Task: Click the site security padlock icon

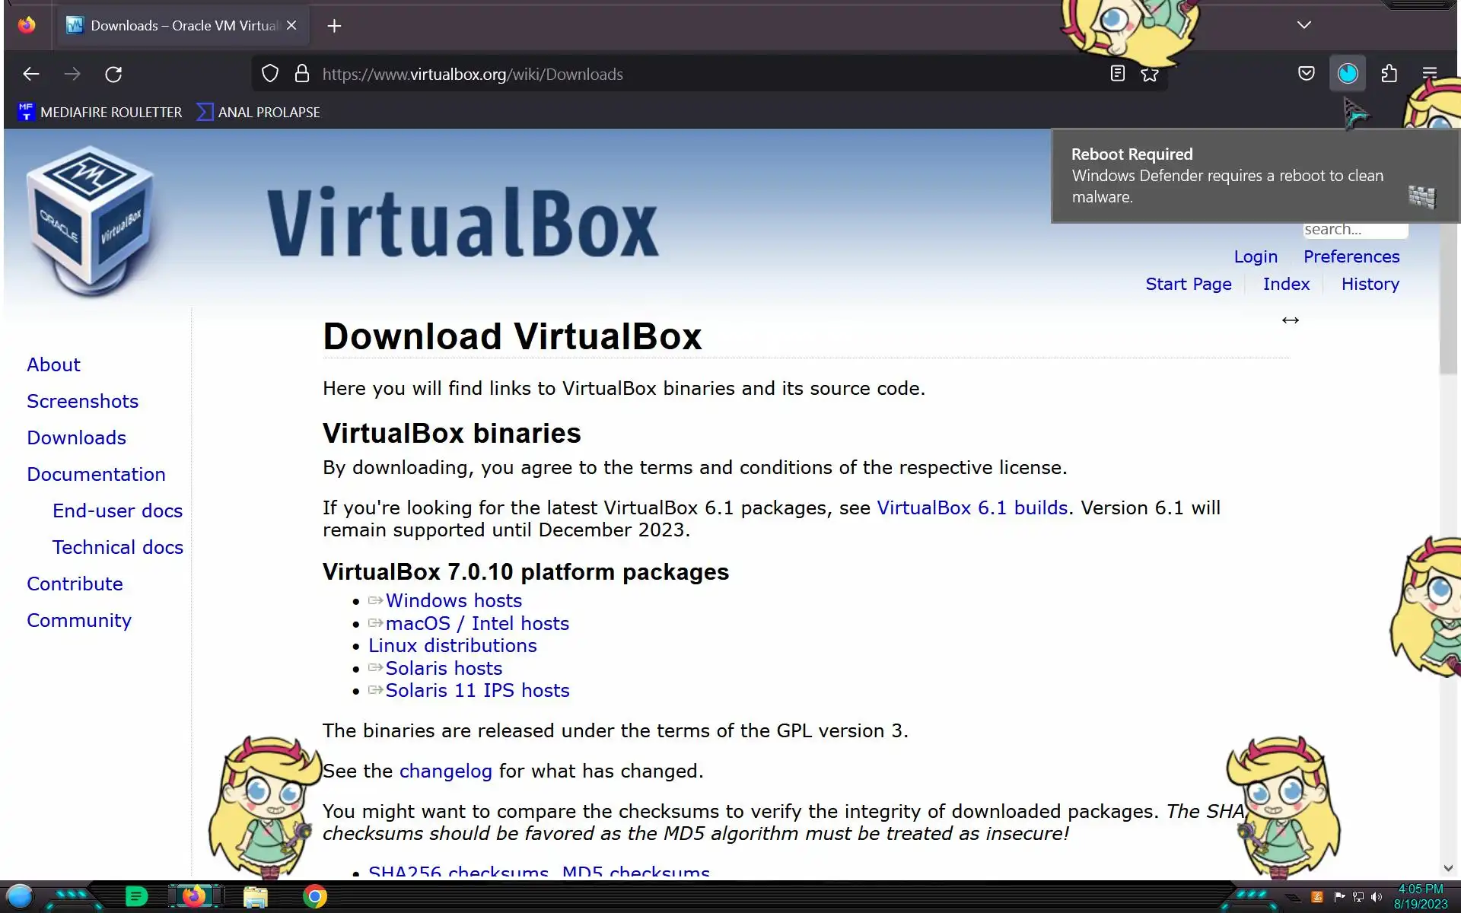Action: [x=302, y=74]
